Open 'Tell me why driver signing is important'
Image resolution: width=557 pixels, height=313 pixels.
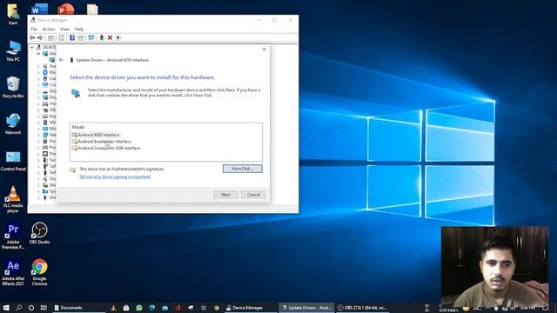click(x=115, y=176)
